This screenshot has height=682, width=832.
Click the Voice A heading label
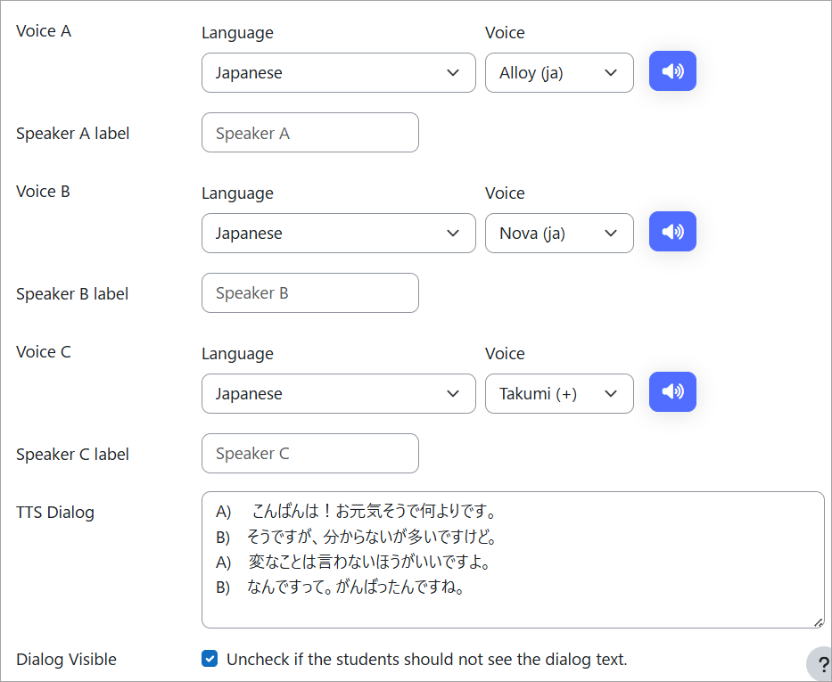[x=44, y=31]
